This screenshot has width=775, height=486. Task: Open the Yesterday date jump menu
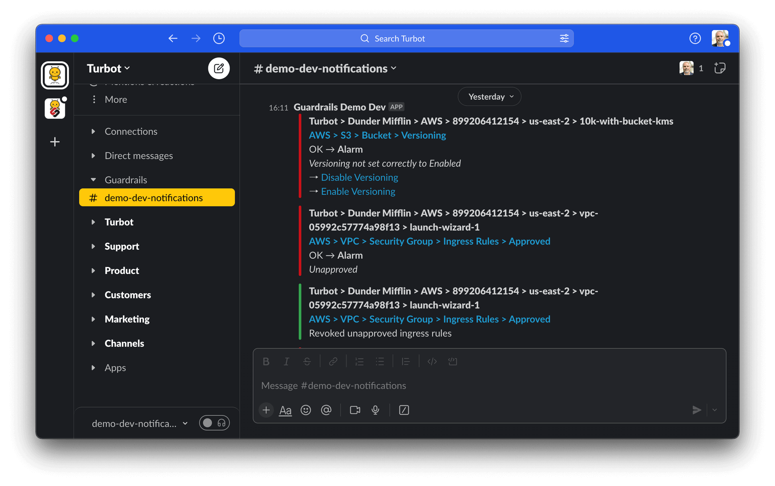pos(490,97)
